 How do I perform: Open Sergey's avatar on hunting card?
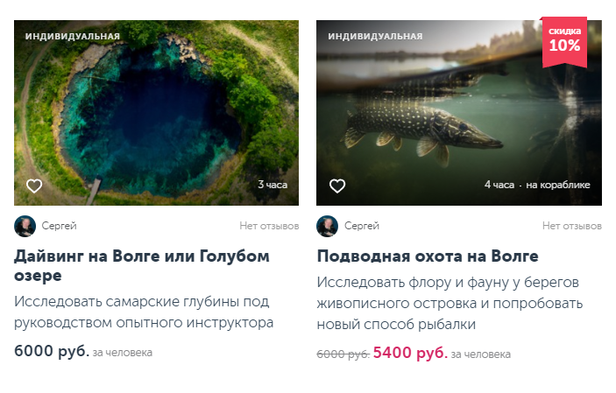[x=327, y=226]
